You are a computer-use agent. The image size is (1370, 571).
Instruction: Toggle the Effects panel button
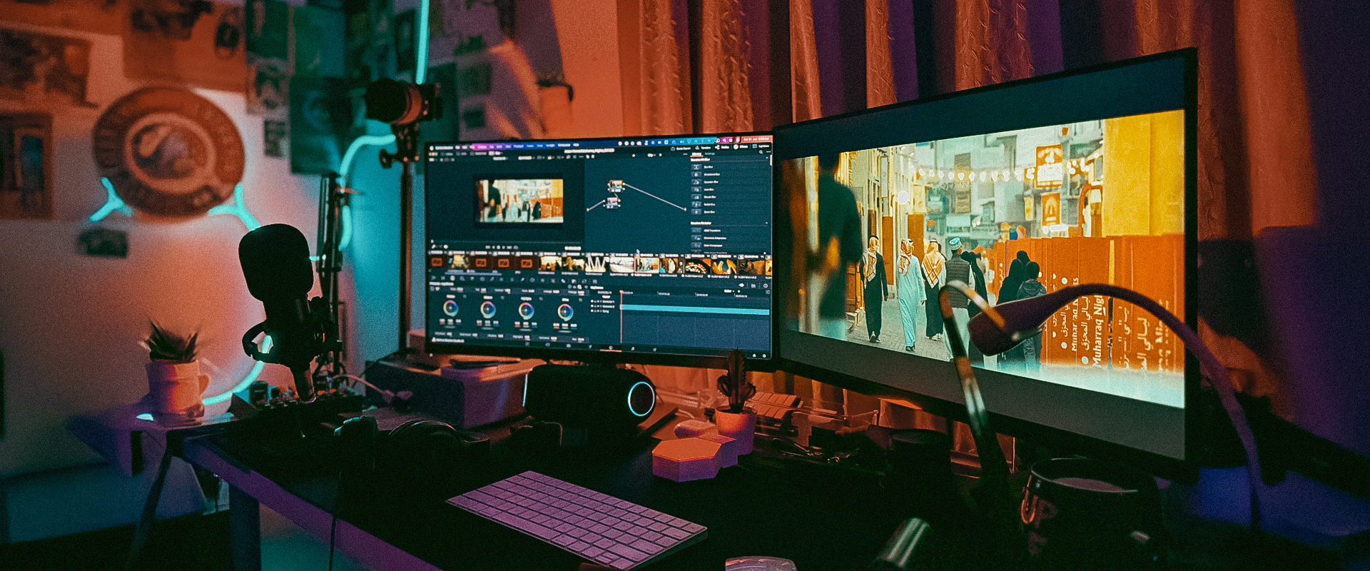point(741,147)
